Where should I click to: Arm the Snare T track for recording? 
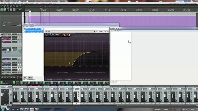3,48
